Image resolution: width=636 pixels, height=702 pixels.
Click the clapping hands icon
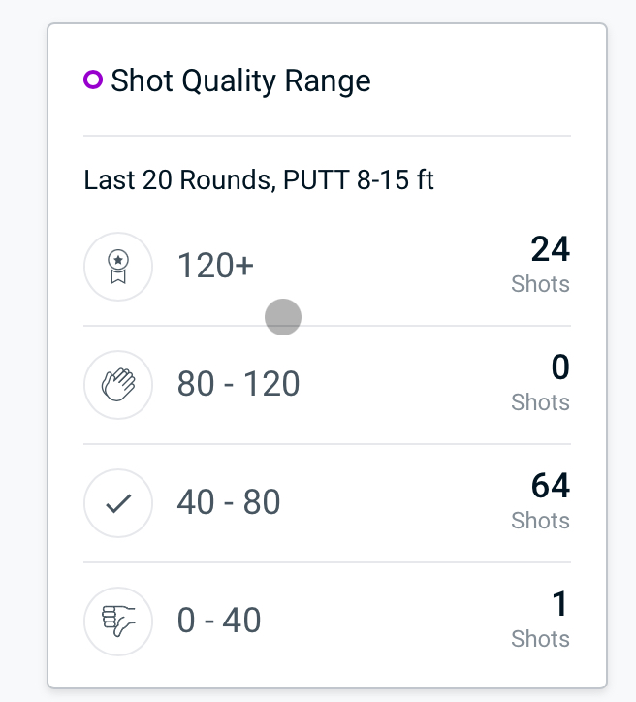point(118,385)
